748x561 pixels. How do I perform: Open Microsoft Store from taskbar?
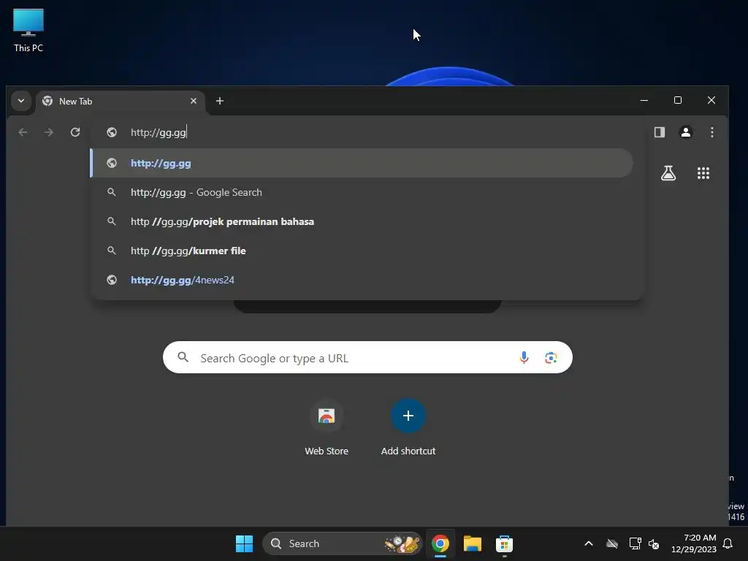504,543
